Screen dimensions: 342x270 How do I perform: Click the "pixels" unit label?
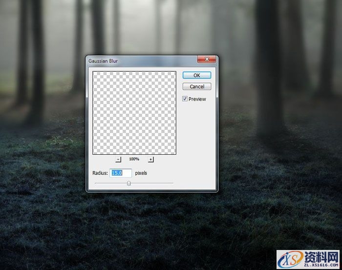pyautogui.click(x=141, y=173)
